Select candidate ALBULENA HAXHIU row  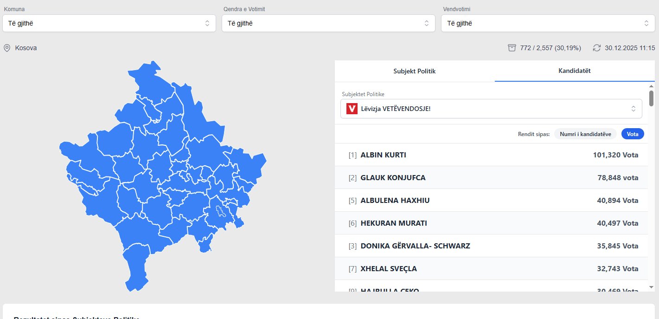point(493,201)
